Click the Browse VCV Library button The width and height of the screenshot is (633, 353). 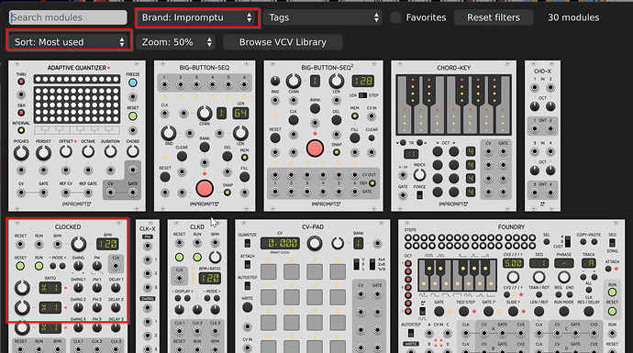pyautogui.click(x=283, y=42)
